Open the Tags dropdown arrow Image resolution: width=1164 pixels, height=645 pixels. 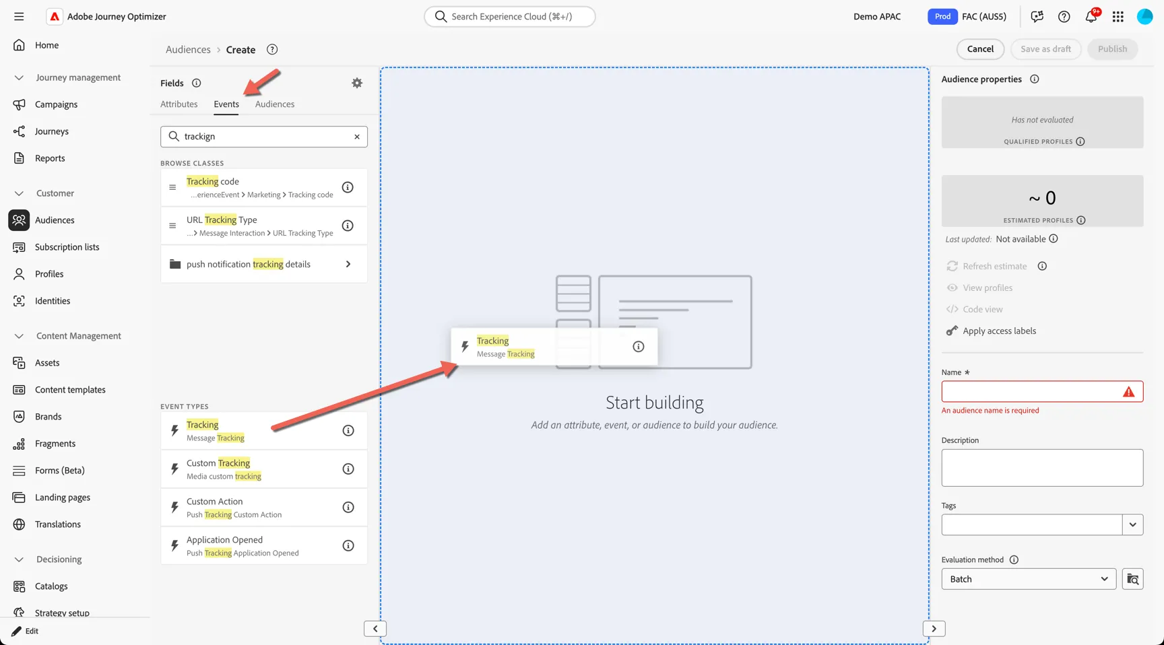tap(1133, 524)
